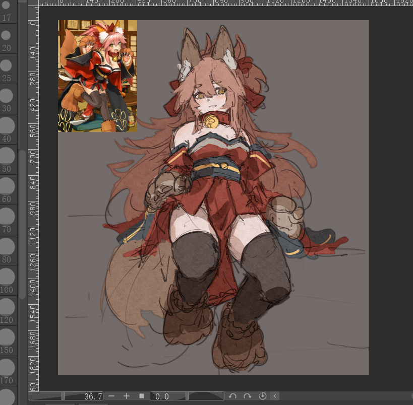Select the size 17 brush preset

(x=9, y=12)
